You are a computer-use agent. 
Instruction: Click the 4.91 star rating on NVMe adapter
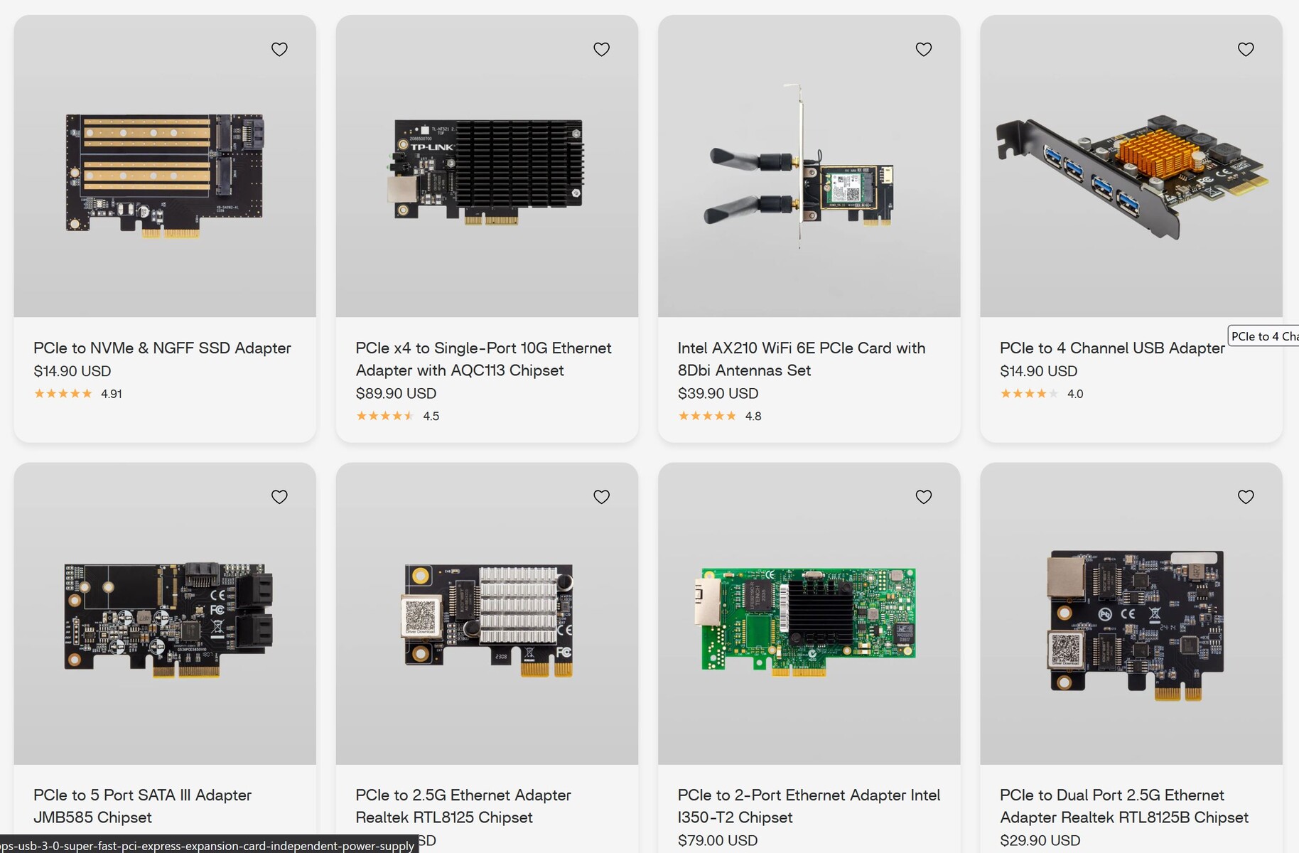77,394
